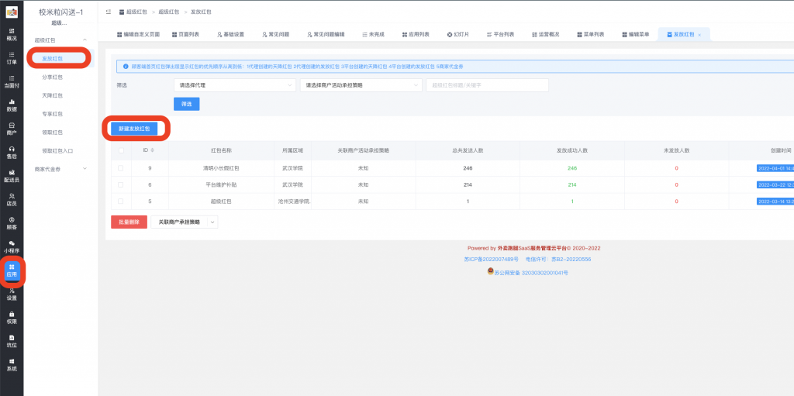Viewport: 794px width, 396px height.
Task: Open the 订单 orders sidebar icon
Action: tap(11, 58)
